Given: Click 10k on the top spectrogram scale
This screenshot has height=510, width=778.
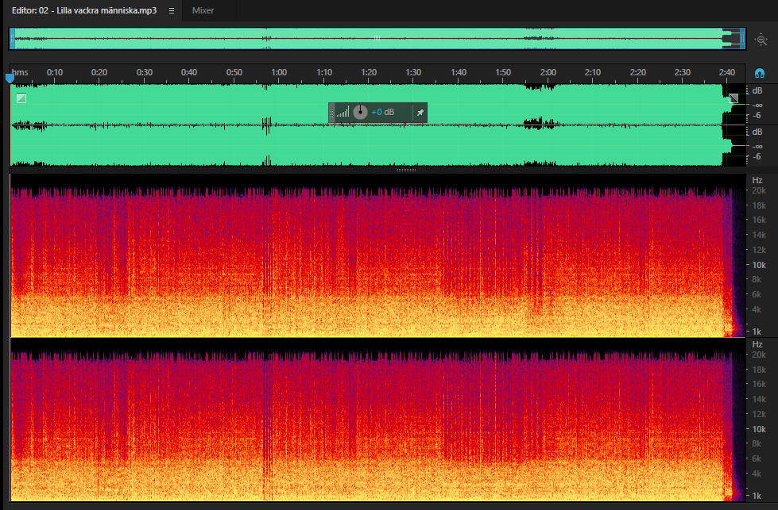Looking at the screenshot, I should [x=759, y=265].
